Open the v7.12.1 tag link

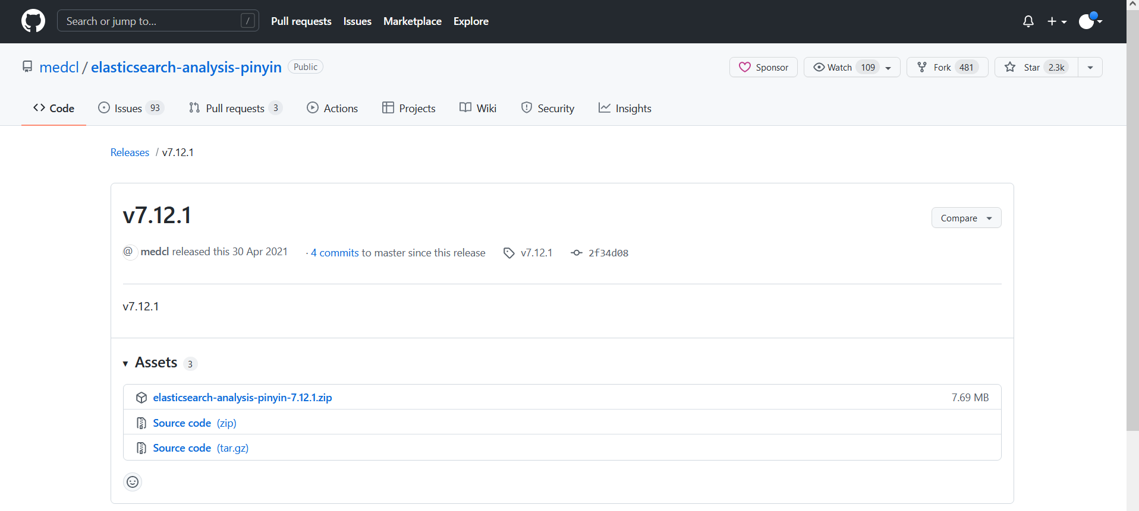[x=536, y=253]
